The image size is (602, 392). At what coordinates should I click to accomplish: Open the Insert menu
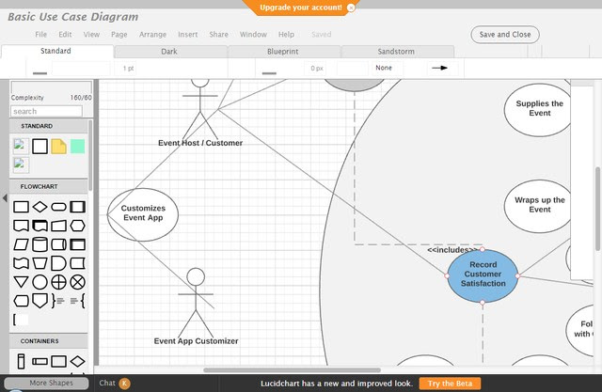pos(188,35)
